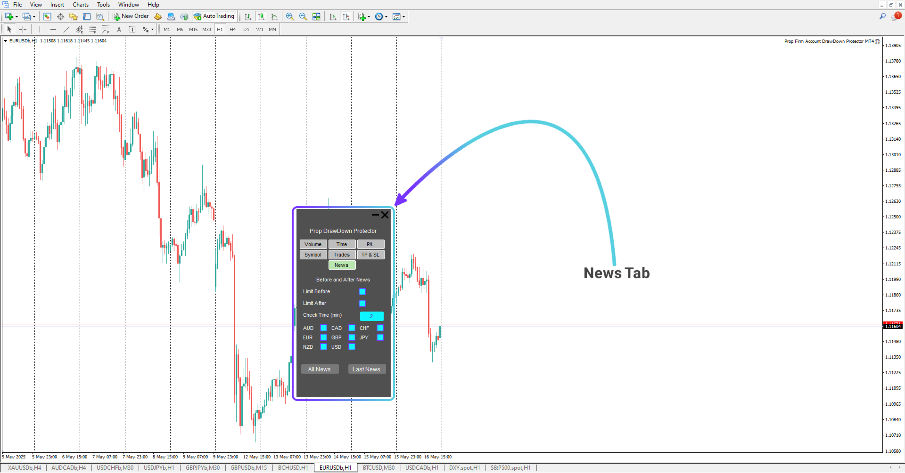Toggle the chart shift from right edge

[x=346, y=16]
